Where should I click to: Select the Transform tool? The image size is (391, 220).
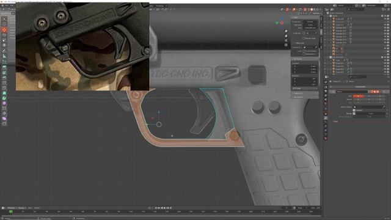pos(4,45)
